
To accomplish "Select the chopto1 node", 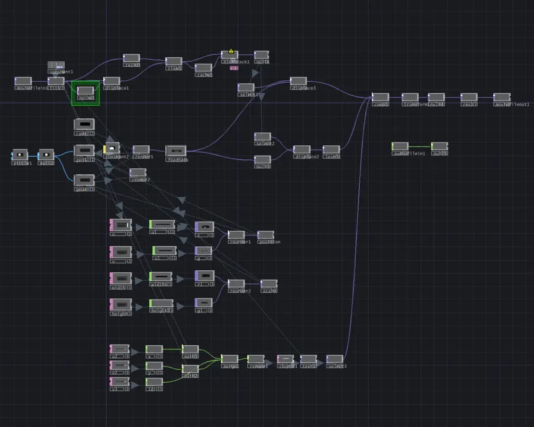I will pyautogui.click(x=285, y=359).
